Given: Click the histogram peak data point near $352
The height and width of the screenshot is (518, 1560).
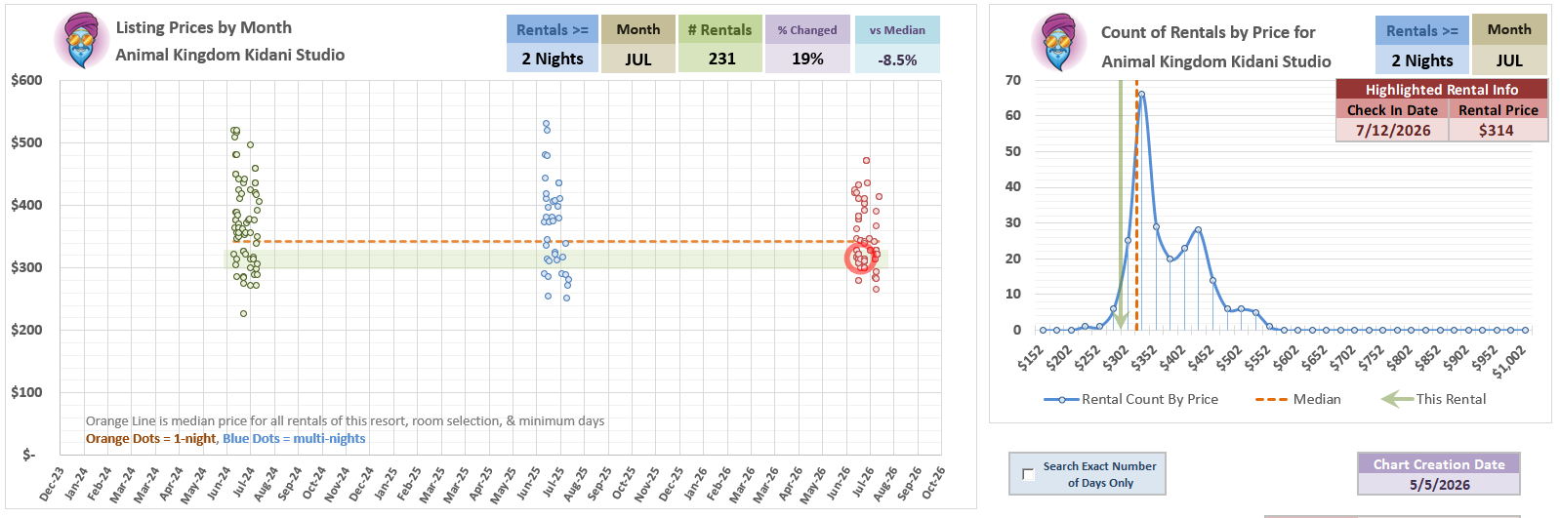Looking at the screenshot, I should [1141, 95].
